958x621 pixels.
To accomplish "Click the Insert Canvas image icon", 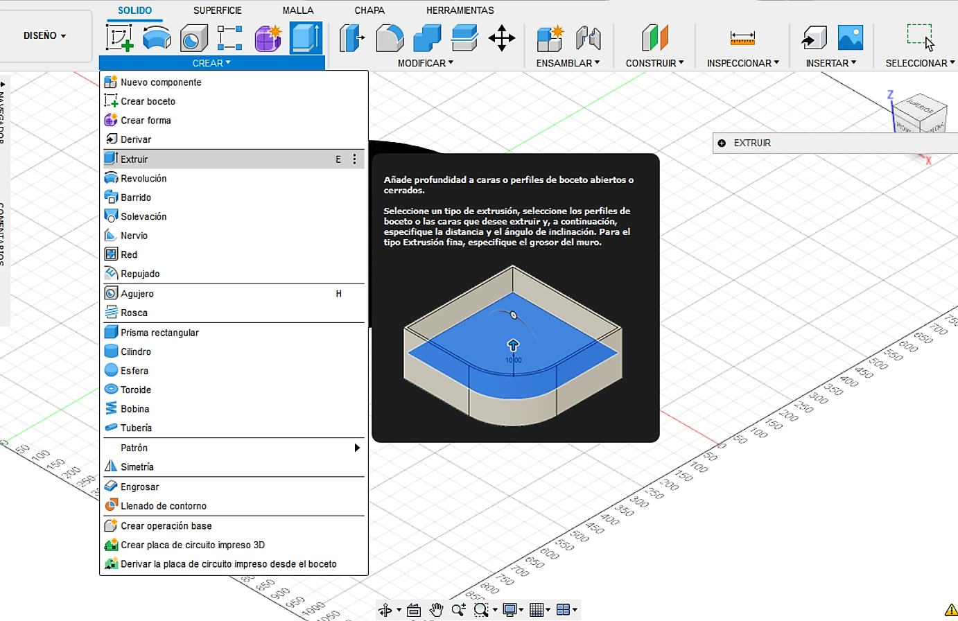I will coord(851,37).
